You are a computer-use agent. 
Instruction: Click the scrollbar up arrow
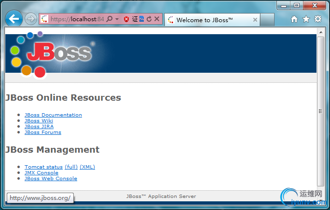(321, 32)
